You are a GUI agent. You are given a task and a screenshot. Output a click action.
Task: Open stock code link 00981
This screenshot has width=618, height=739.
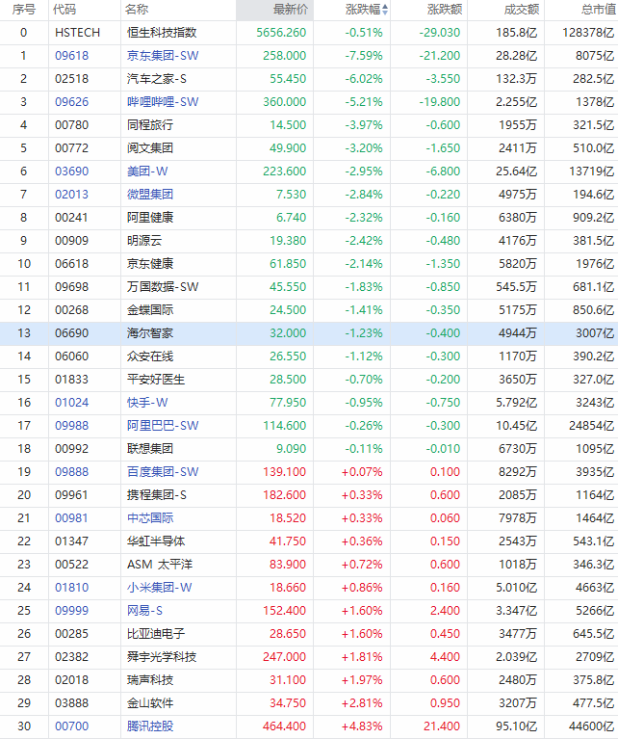tap(71, 518)
